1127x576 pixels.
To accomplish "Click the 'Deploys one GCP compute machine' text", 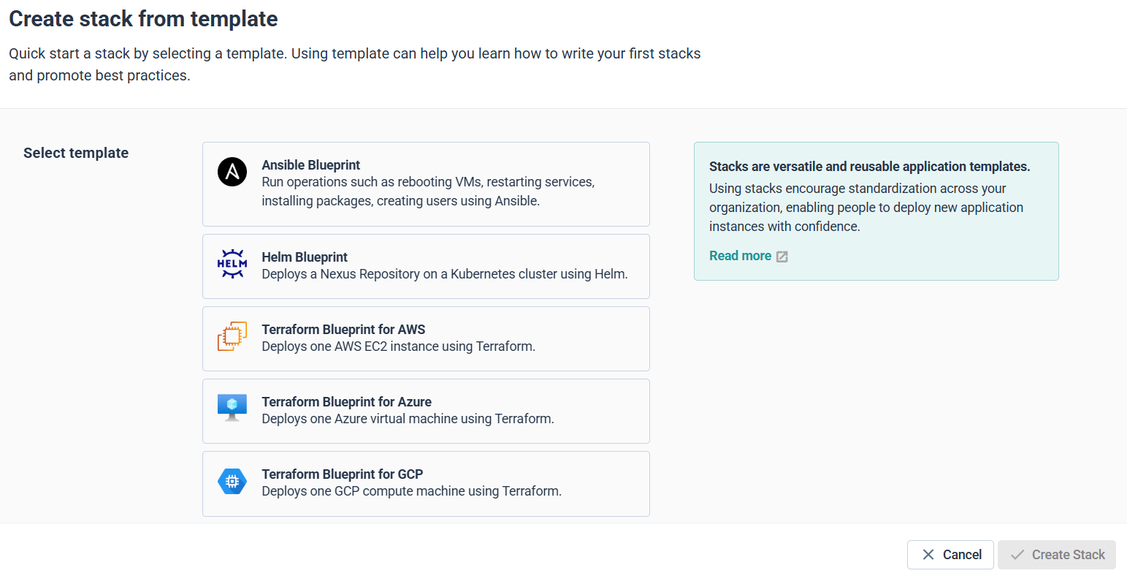I will [412, 491].
